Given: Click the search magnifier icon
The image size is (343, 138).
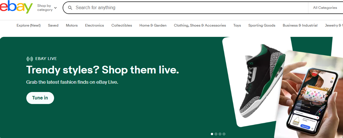Looking at the screenshot, I should point(70,8).
